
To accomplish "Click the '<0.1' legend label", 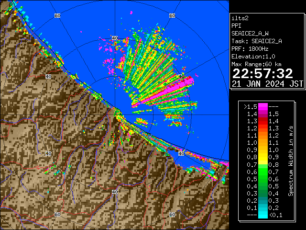I will pos(275,215).
